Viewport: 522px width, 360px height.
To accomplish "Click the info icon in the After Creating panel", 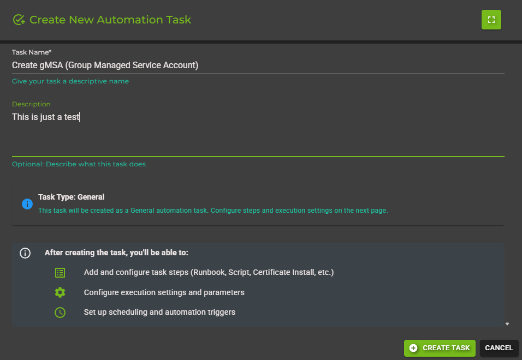I will coord(25,253).
